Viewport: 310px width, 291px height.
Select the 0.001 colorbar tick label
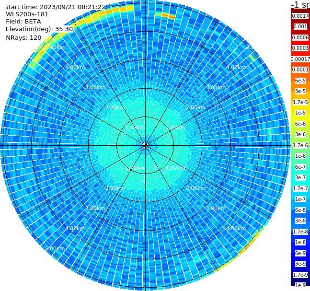[300, 26]
